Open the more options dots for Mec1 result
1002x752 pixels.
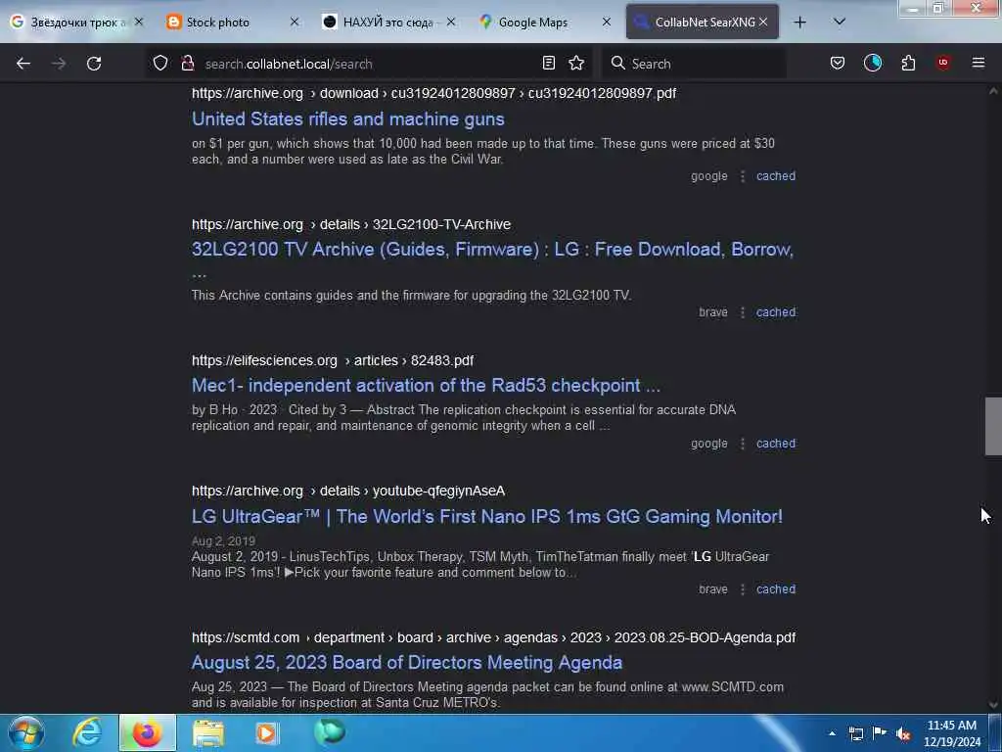coord(743,444)
